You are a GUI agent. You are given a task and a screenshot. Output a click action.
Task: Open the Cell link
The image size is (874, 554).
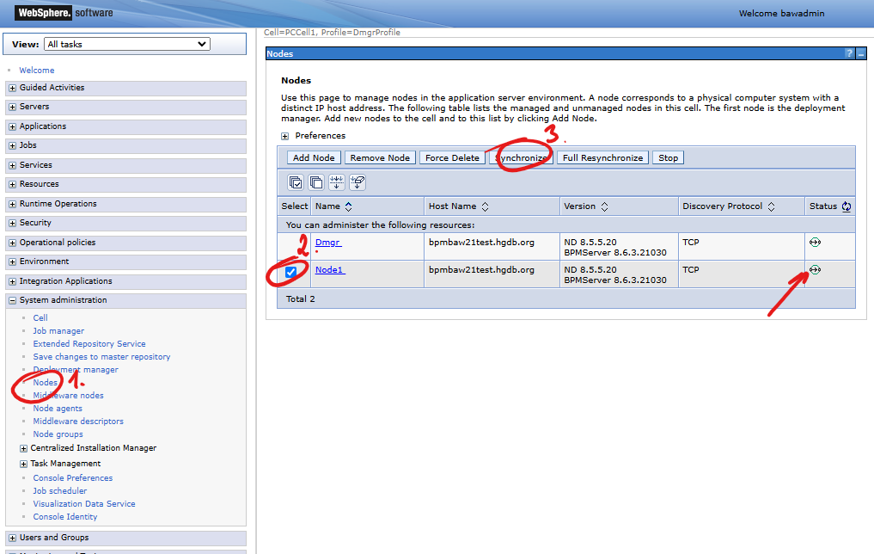(x=40, y=318)
